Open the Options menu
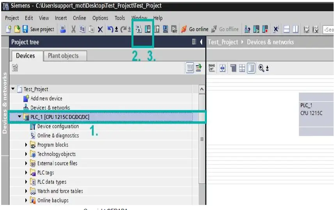 tap(100, 18)
